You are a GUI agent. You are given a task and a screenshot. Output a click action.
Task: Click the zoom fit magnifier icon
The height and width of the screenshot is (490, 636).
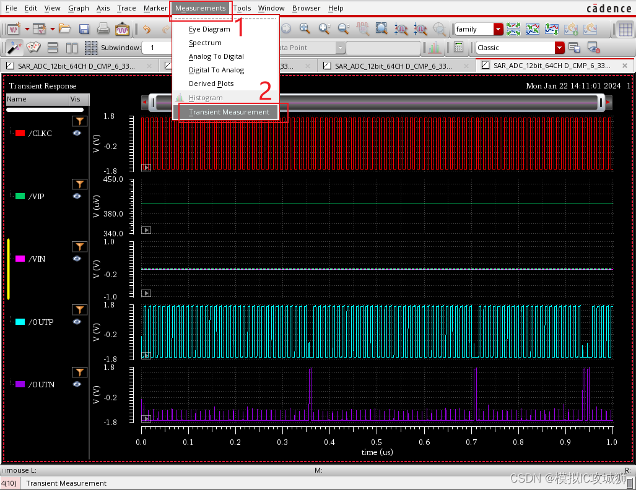click(305, 28)
